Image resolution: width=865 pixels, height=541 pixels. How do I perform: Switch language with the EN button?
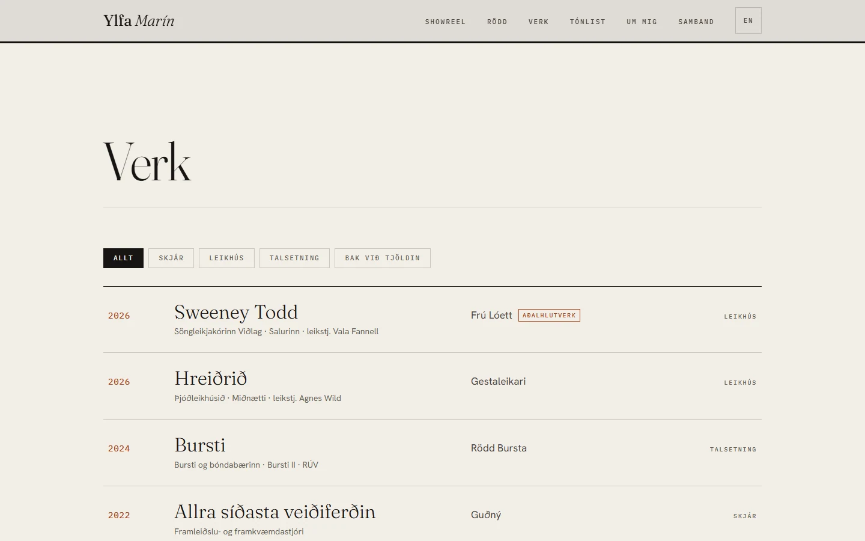point(748,20)
